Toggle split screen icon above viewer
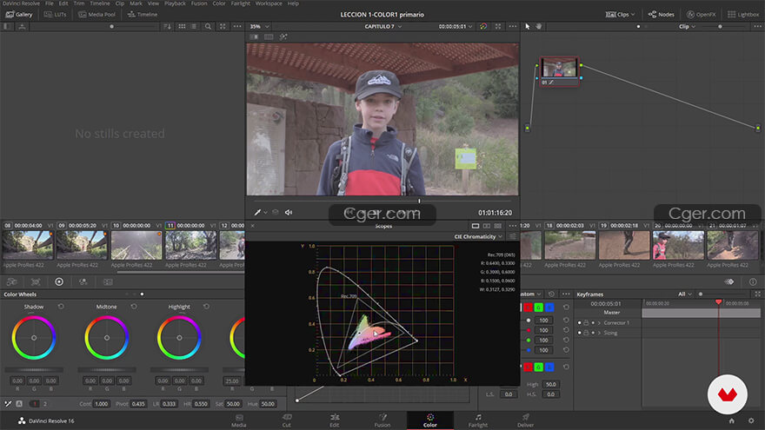The image size is (765, 430). (x=269, y=37)
